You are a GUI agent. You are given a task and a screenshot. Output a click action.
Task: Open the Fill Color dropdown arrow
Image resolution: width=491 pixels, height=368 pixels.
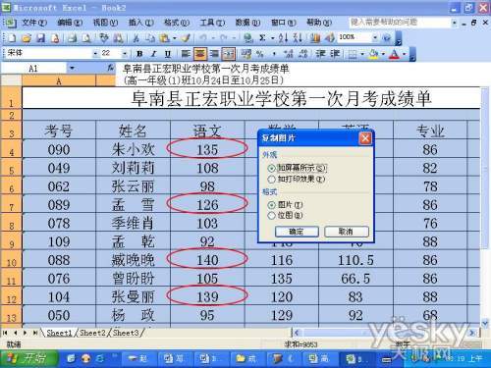(x=383, y=54)
